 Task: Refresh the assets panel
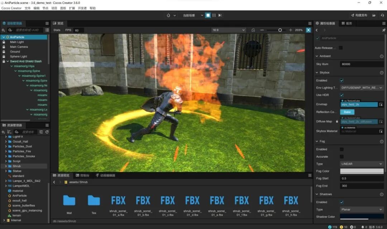point(47,132)
